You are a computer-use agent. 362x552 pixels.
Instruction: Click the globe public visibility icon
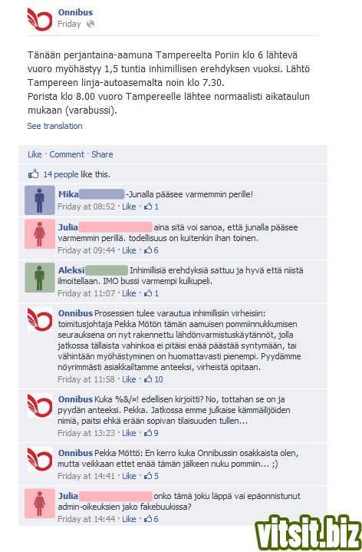coord(90,24)
